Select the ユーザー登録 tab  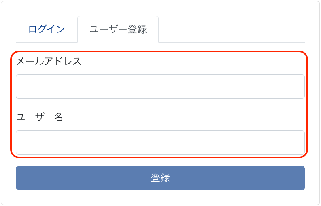pyautogui.click(x=118, y=29)
